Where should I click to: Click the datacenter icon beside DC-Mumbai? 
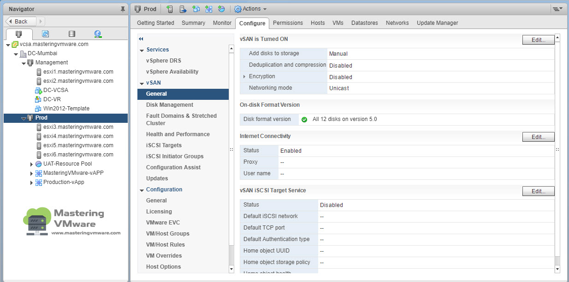point(23,54)
